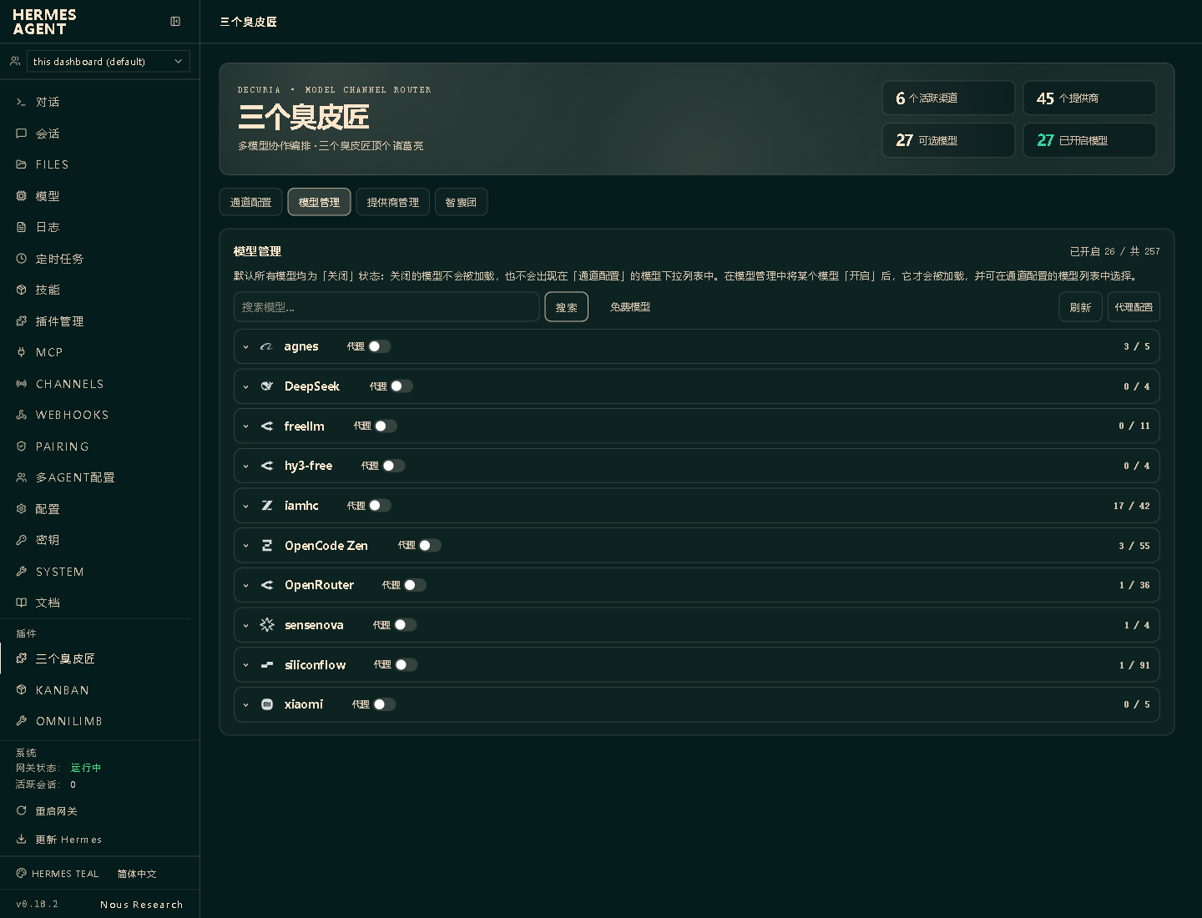Open the 密钥 key icon

tap(22, 540)
